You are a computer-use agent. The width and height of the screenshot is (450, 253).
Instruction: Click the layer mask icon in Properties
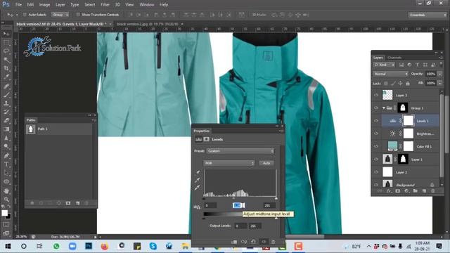tap(206, 139)
